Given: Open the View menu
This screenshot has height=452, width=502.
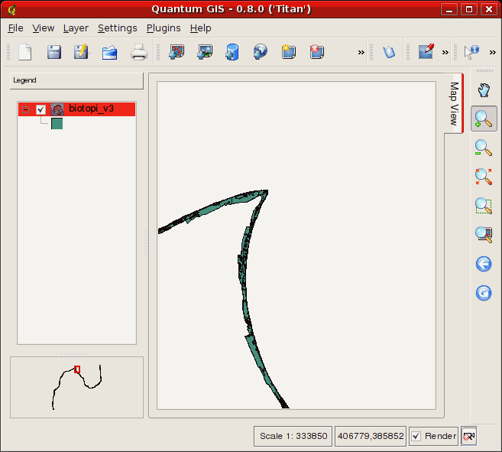Looking at the screenshot, I should tap(44, 28).
